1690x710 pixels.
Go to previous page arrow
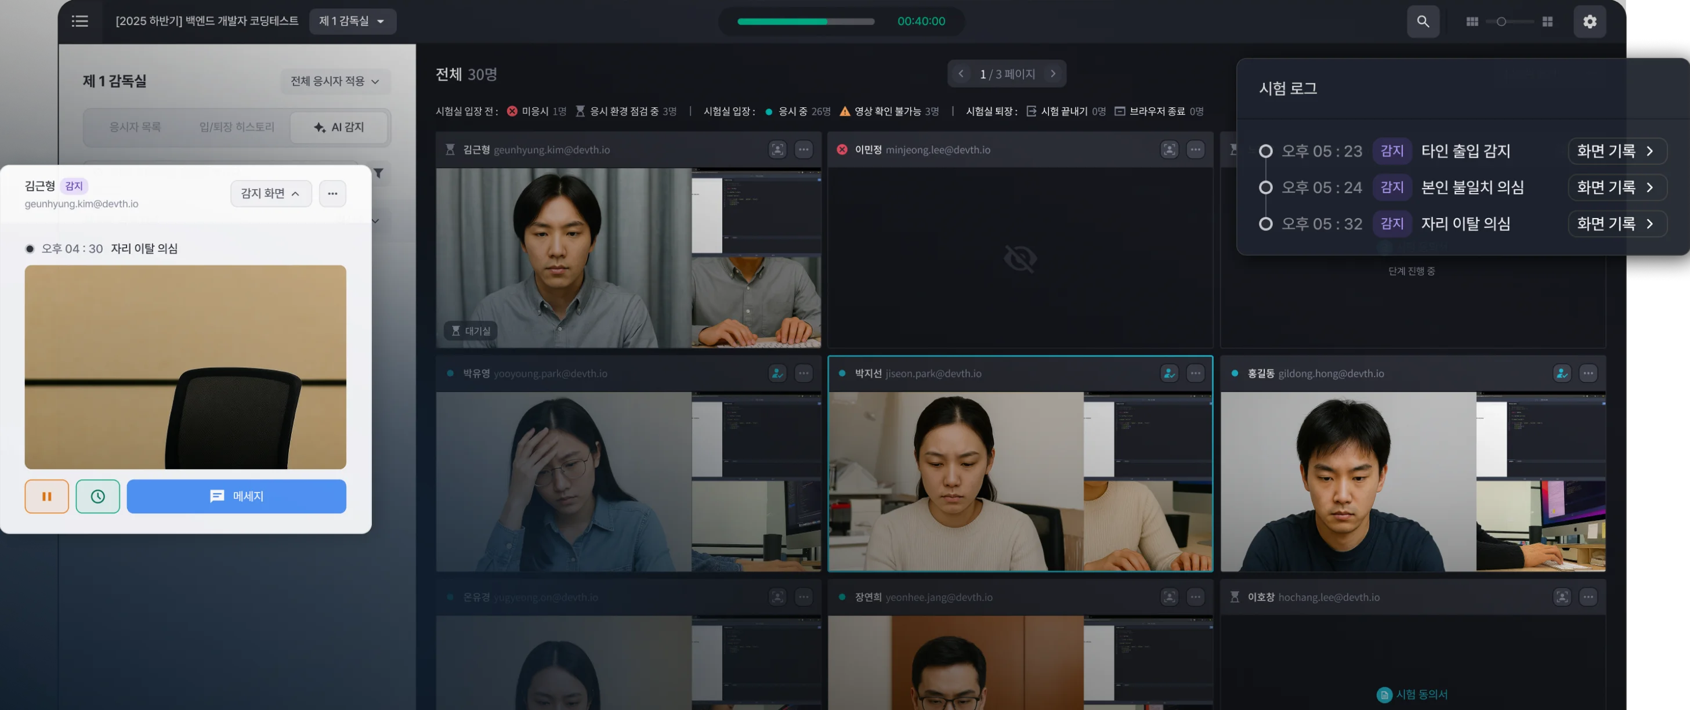(x=961, y=74)
